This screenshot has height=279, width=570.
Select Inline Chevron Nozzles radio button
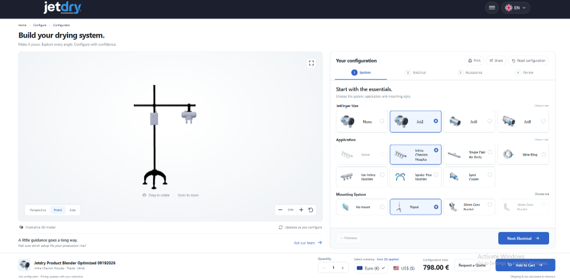point(436,150)
